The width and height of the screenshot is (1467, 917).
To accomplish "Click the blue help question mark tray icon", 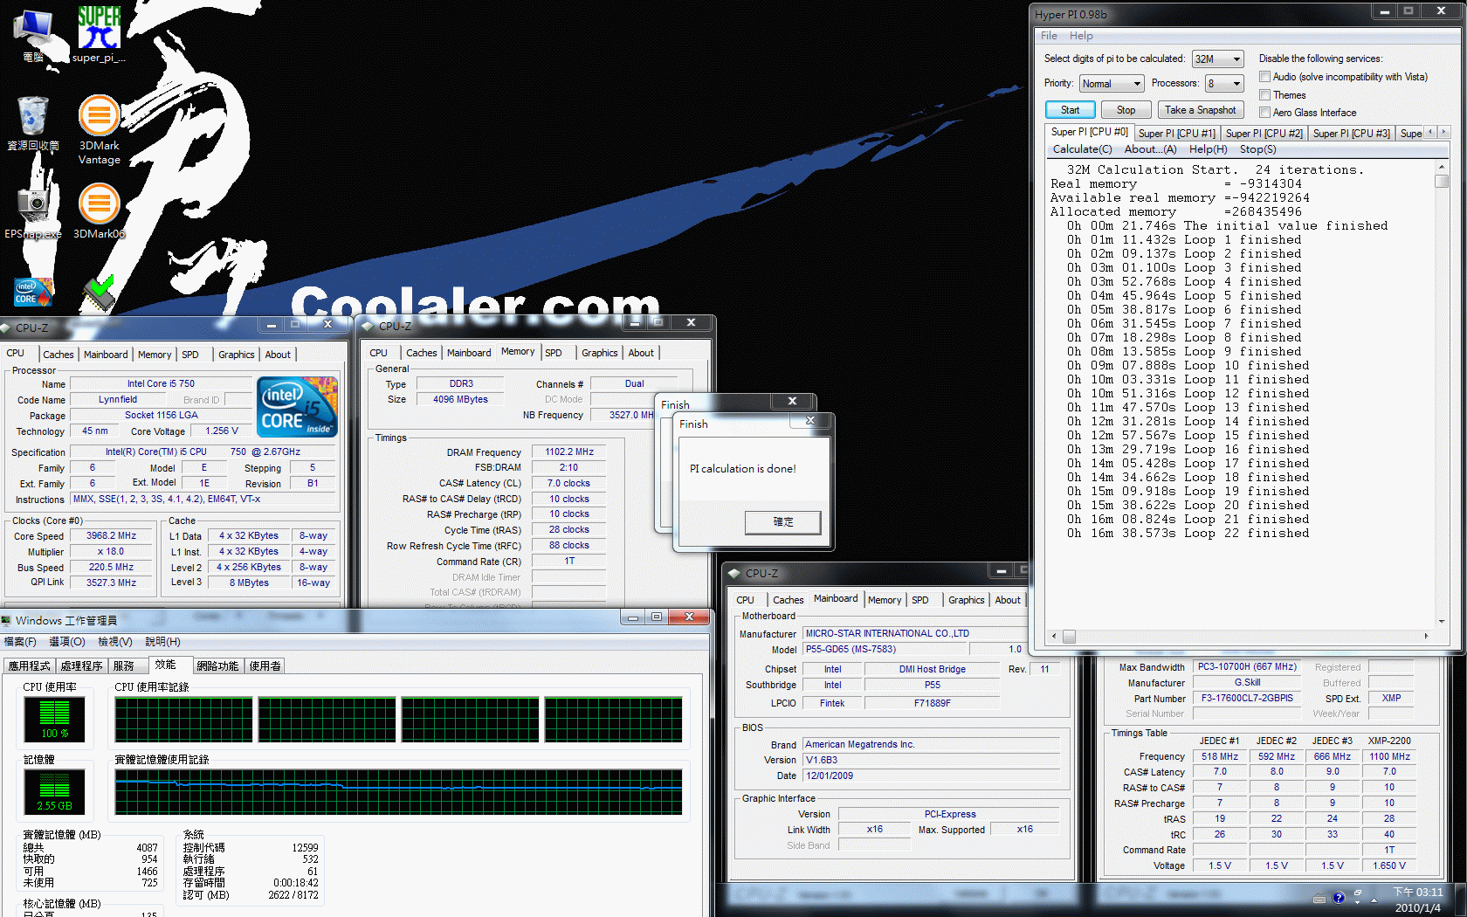I will click(x=1339, y=898).
